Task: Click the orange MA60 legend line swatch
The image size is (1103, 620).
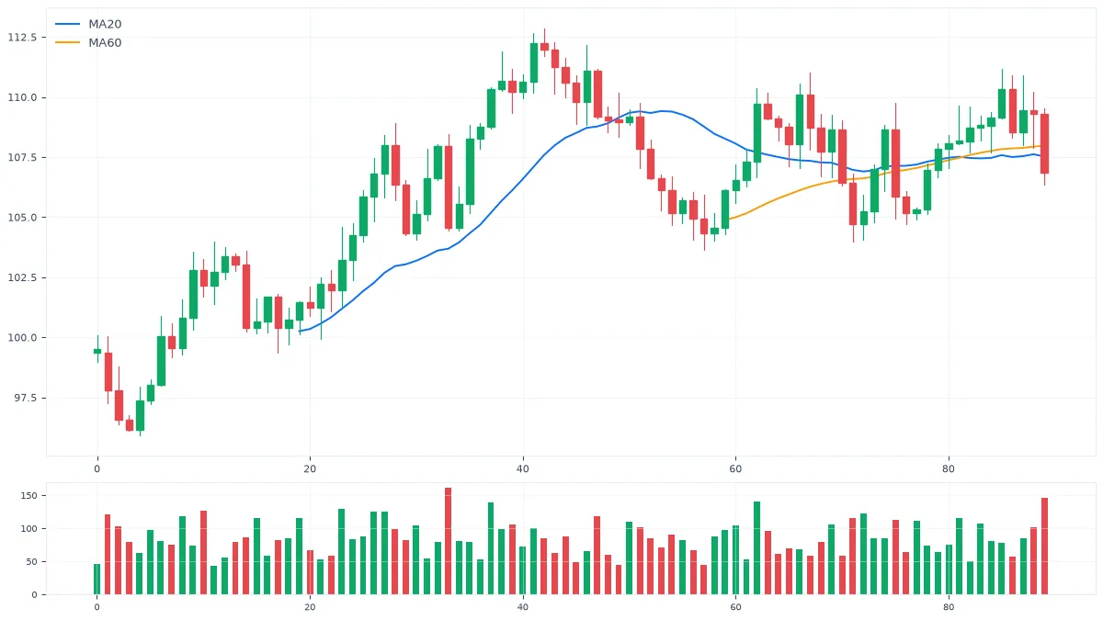Action: click(x=67, y=43)
